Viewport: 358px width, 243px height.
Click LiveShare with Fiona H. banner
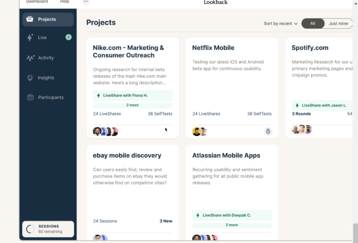pyautogui.click(x=133, y=95)
